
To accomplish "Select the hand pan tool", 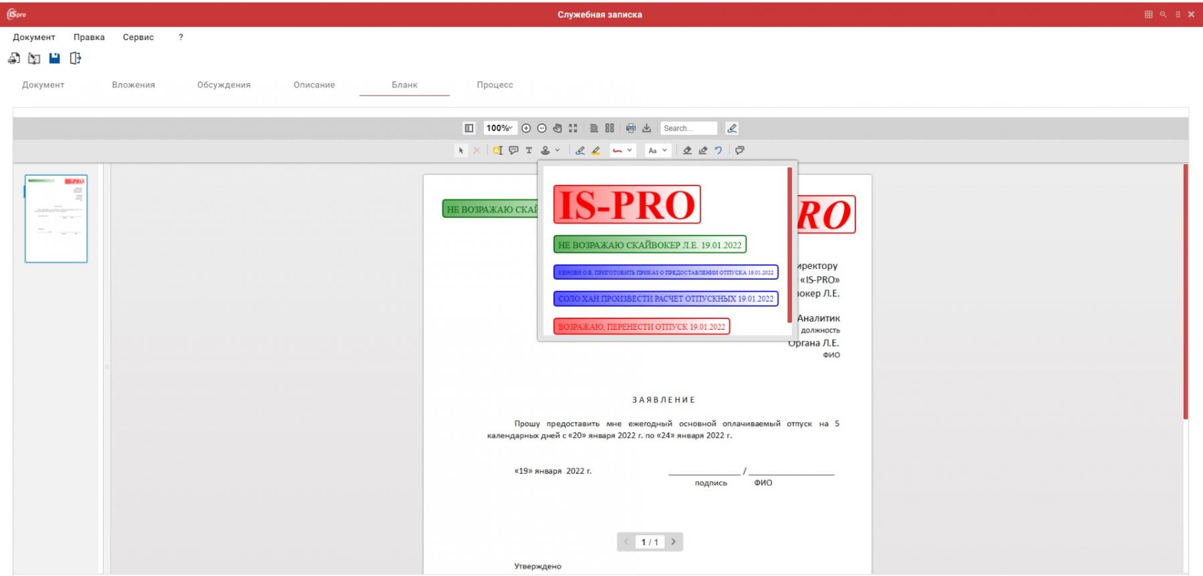I will [557, 128].
